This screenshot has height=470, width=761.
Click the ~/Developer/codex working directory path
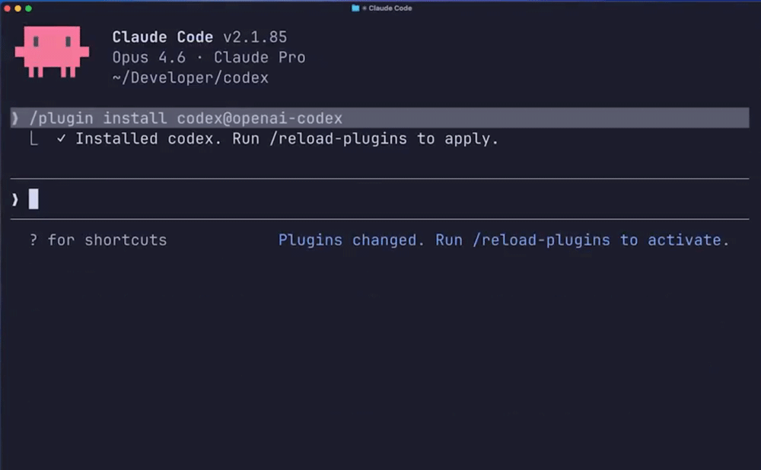click(x=190, y=78)
